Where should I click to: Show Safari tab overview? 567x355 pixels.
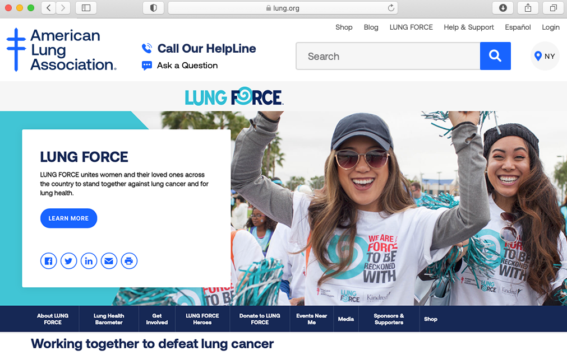(553, 8)
